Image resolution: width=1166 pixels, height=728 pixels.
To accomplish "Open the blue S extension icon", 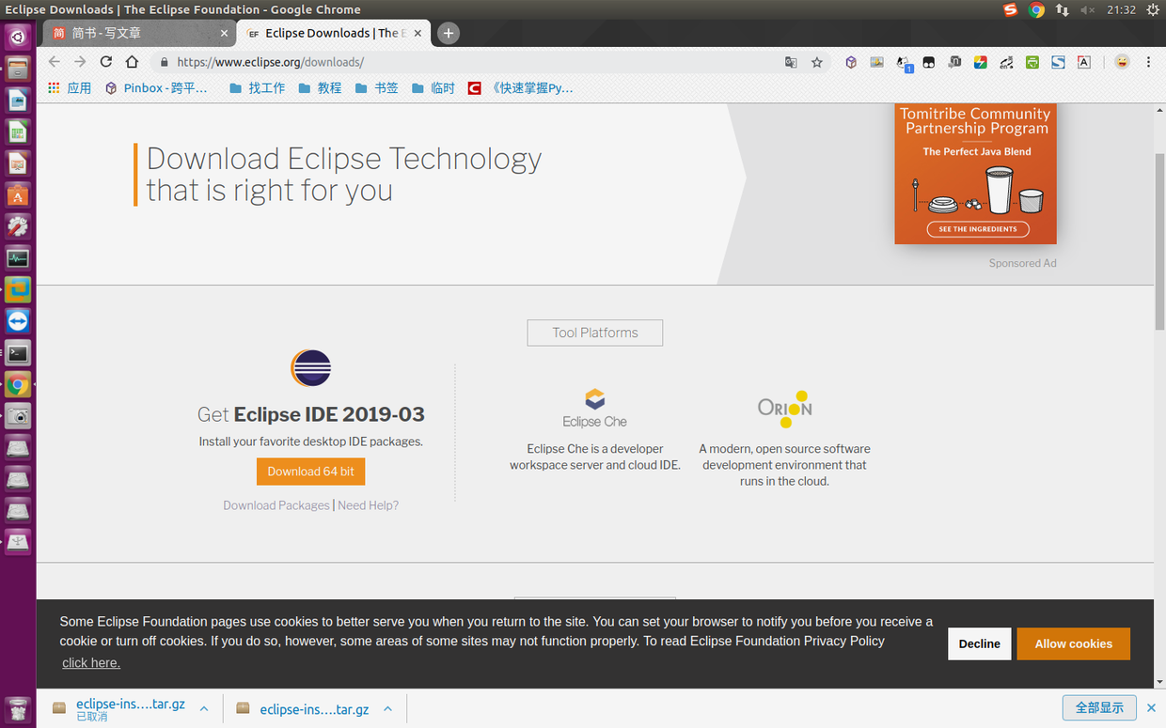I will tap(1058, 62).
